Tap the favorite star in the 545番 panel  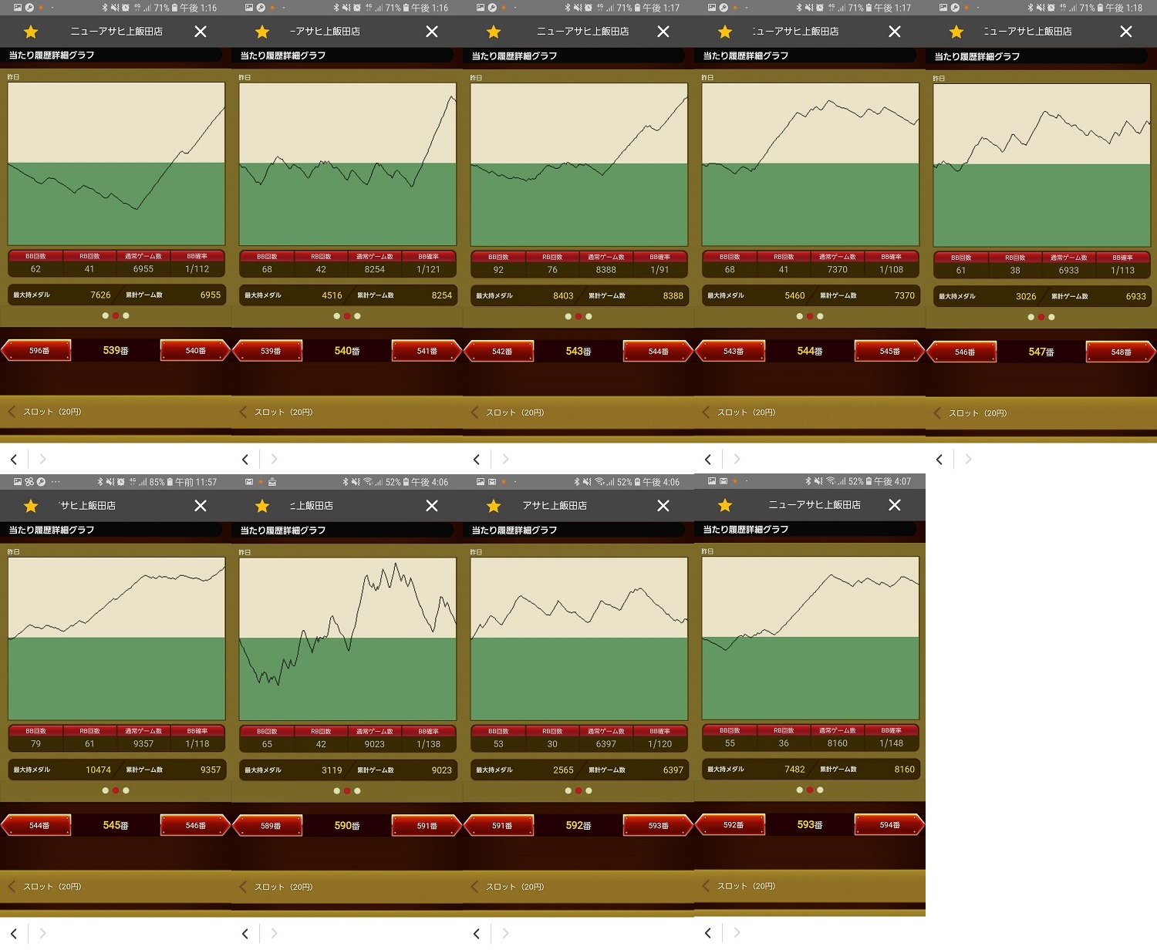pos(31,506)
